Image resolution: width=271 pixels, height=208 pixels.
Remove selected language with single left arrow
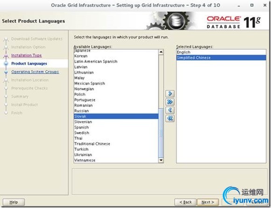point(170,110)
